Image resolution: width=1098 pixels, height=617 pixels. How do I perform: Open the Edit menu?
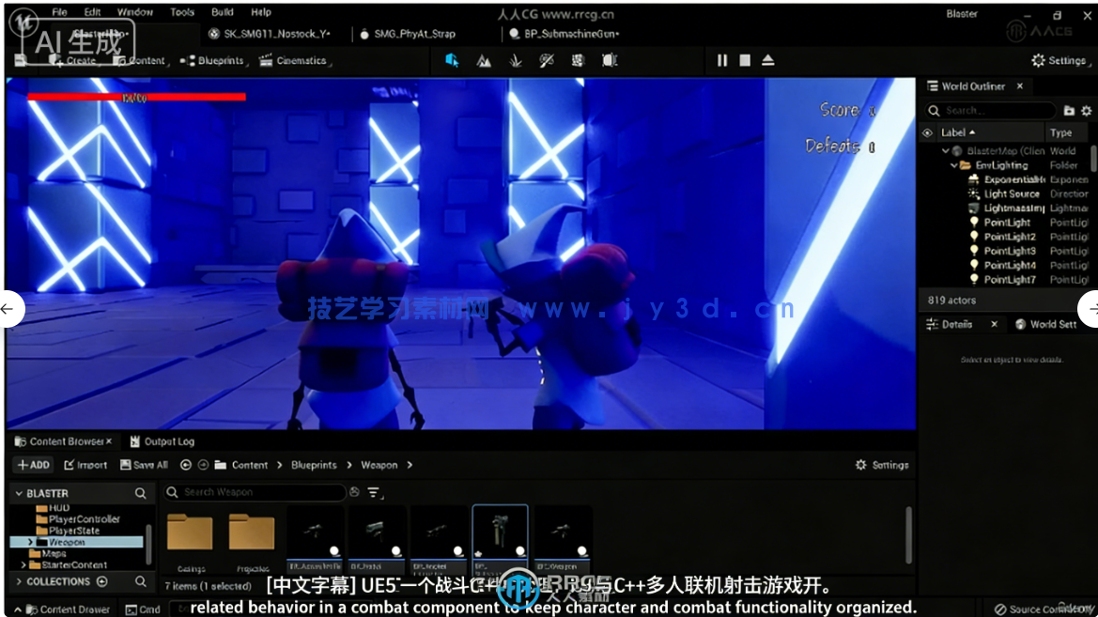[92, 11]
